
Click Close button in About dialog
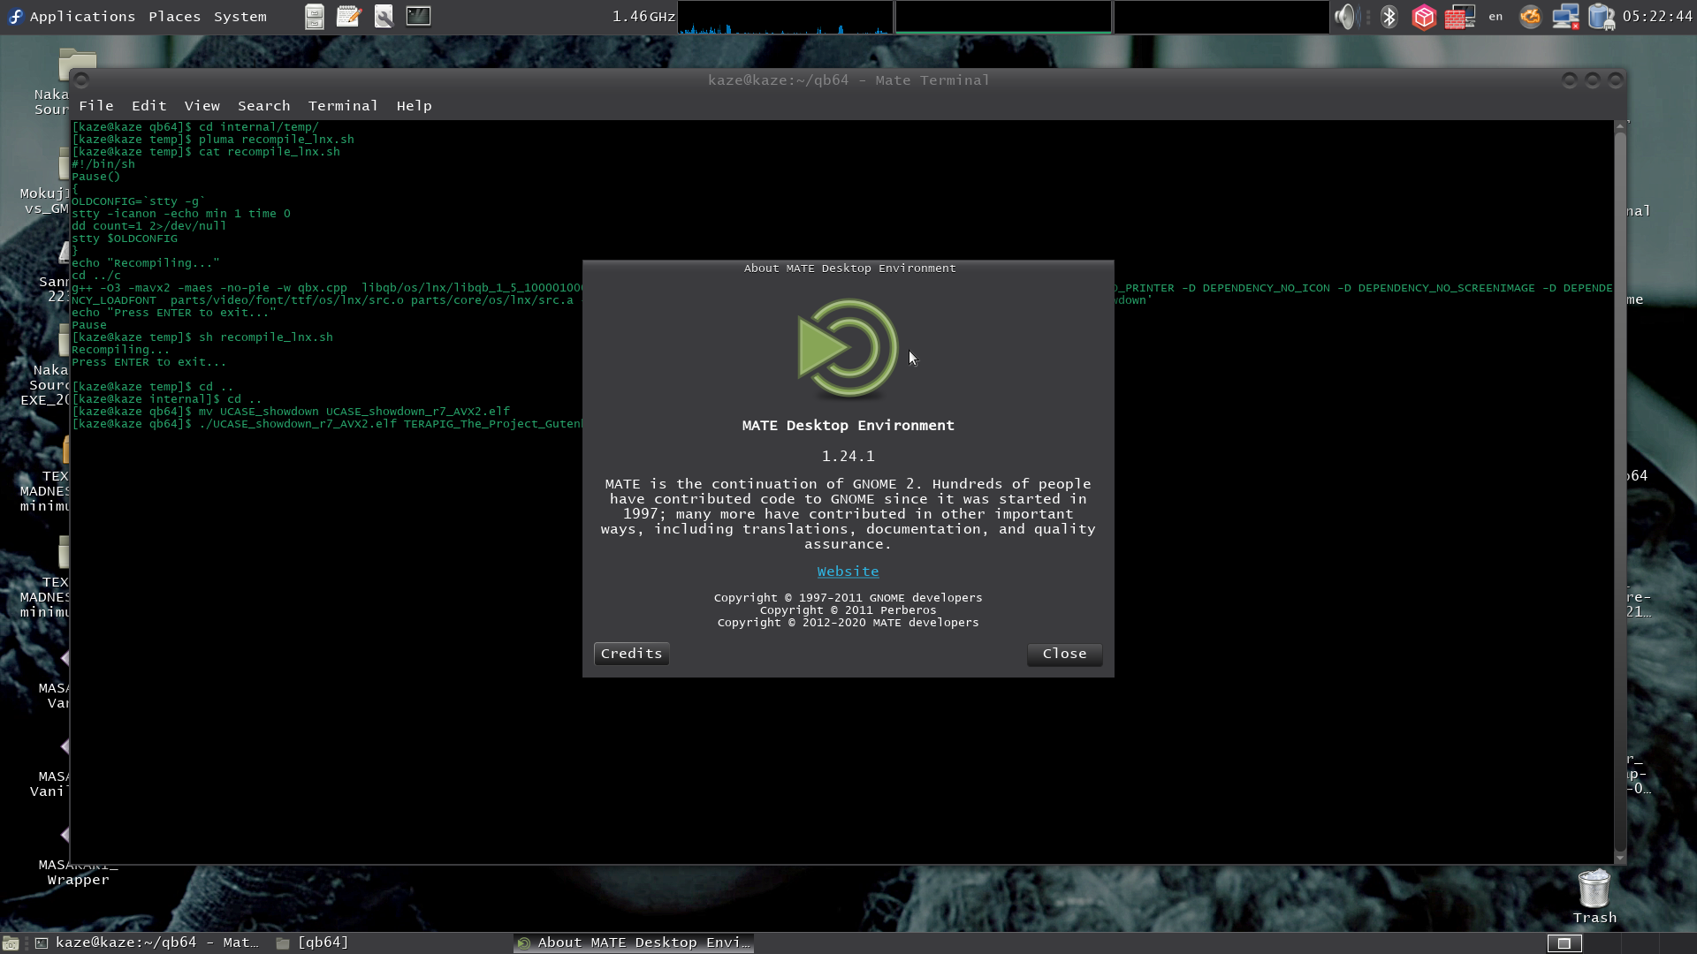(x=1064, y=654)
